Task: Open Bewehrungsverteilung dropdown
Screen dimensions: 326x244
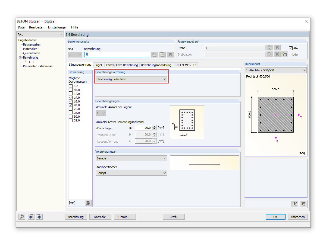Action: 131,79
